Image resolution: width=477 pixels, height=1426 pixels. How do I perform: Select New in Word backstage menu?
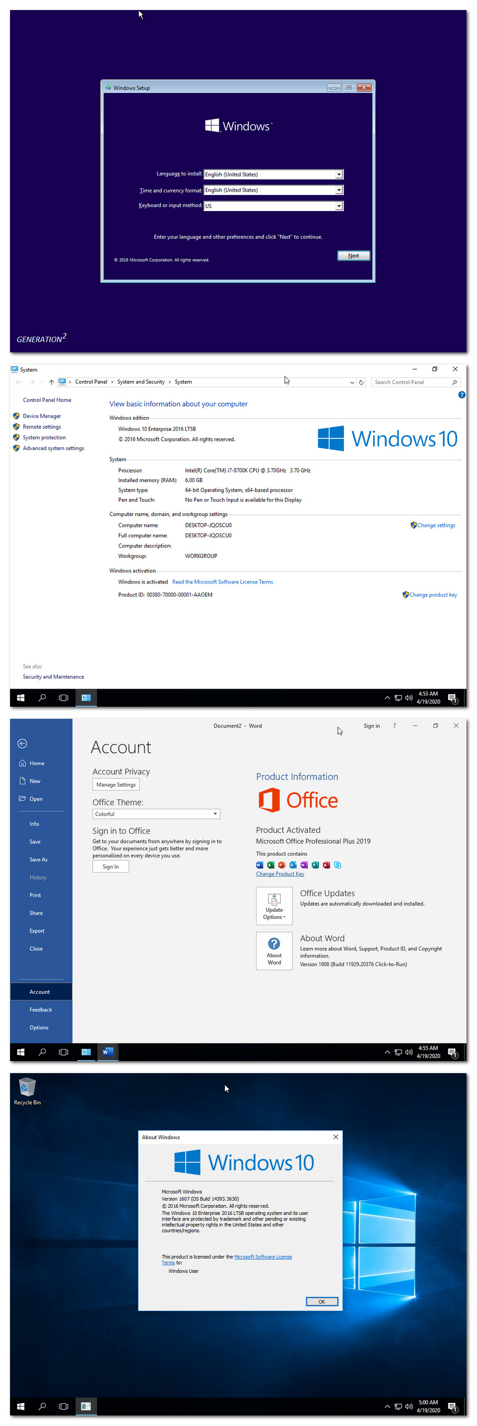coord(35,781)
